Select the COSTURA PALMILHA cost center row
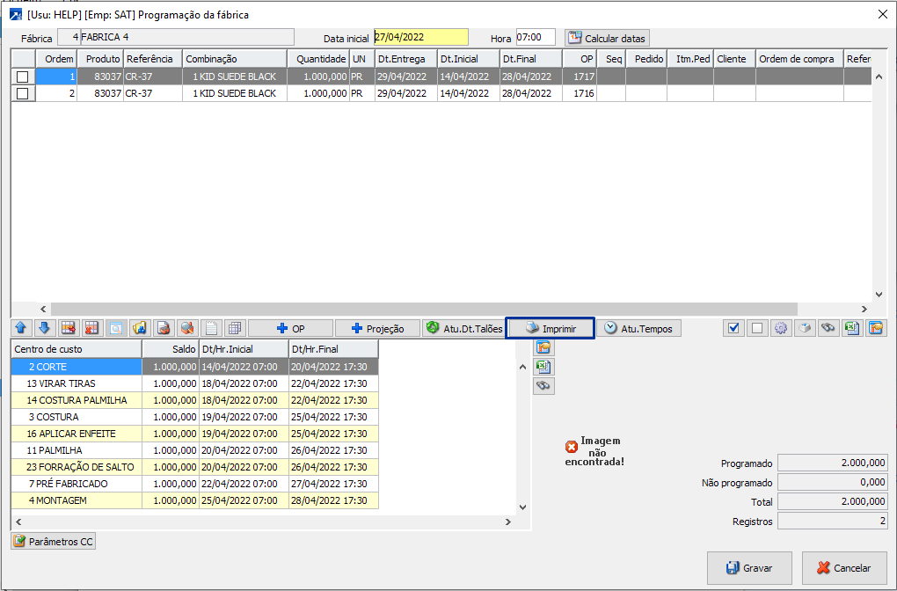The width and height of the screenshot is (897, 591). pyautogui.click(x=77, y=400)
